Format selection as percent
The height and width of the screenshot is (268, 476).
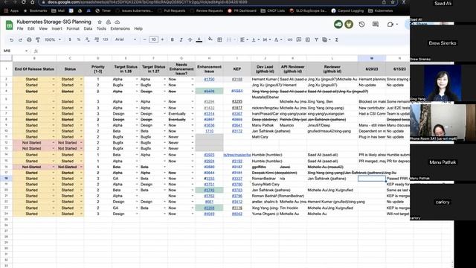pyautogui.click(x=79, y=39)
